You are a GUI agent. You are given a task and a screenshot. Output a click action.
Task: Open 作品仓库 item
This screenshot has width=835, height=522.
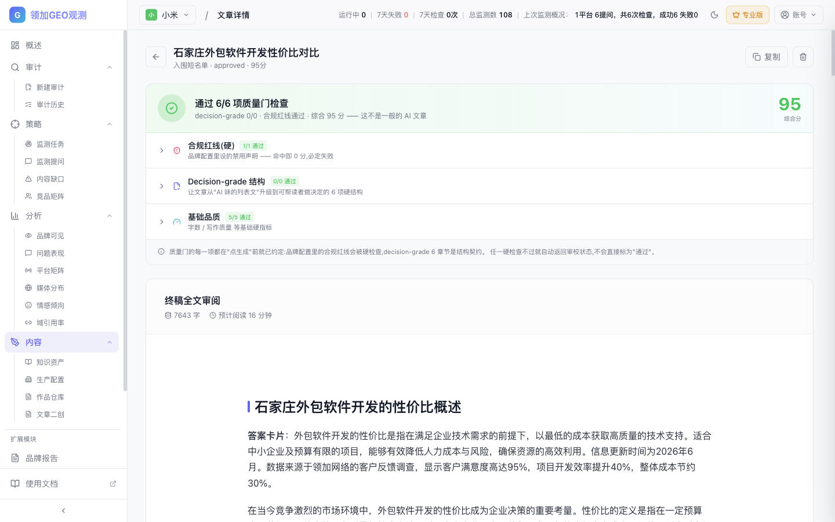[50, 397]
